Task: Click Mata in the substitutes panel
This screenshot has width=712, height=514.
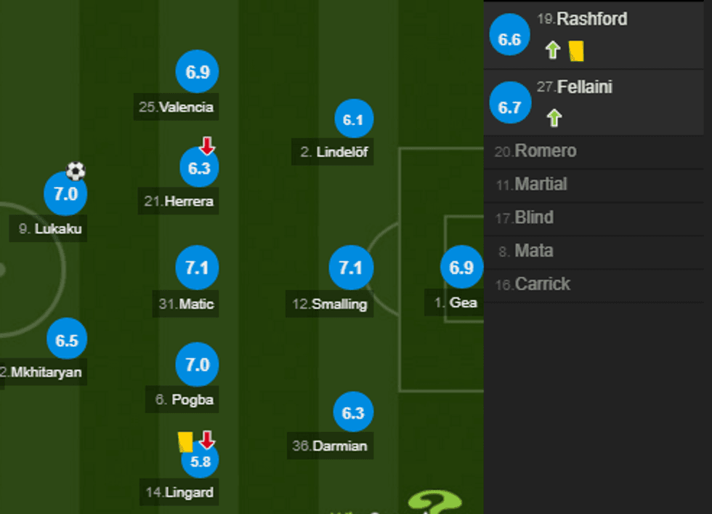Action: pyautogui.click(x=533, y=251)
